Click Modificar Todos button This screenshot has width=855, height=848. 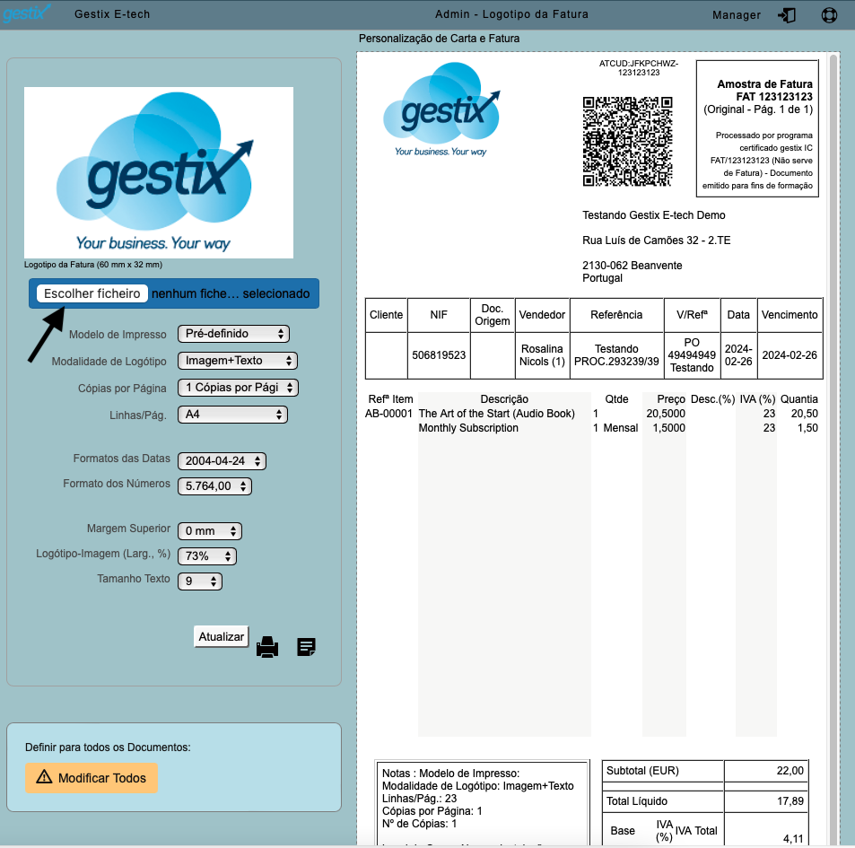coord(91,778)
